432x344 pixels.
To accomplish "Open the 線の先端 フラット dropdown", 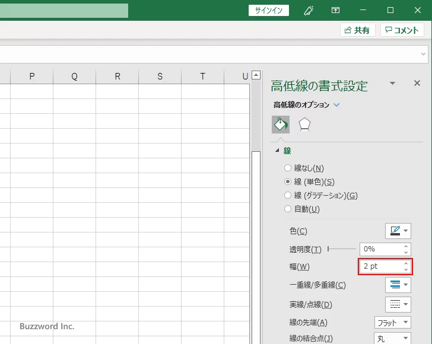I will tap(393, 323).
